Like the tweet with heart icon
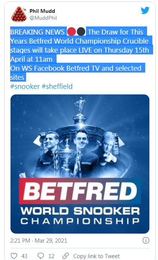 (14, 256)
